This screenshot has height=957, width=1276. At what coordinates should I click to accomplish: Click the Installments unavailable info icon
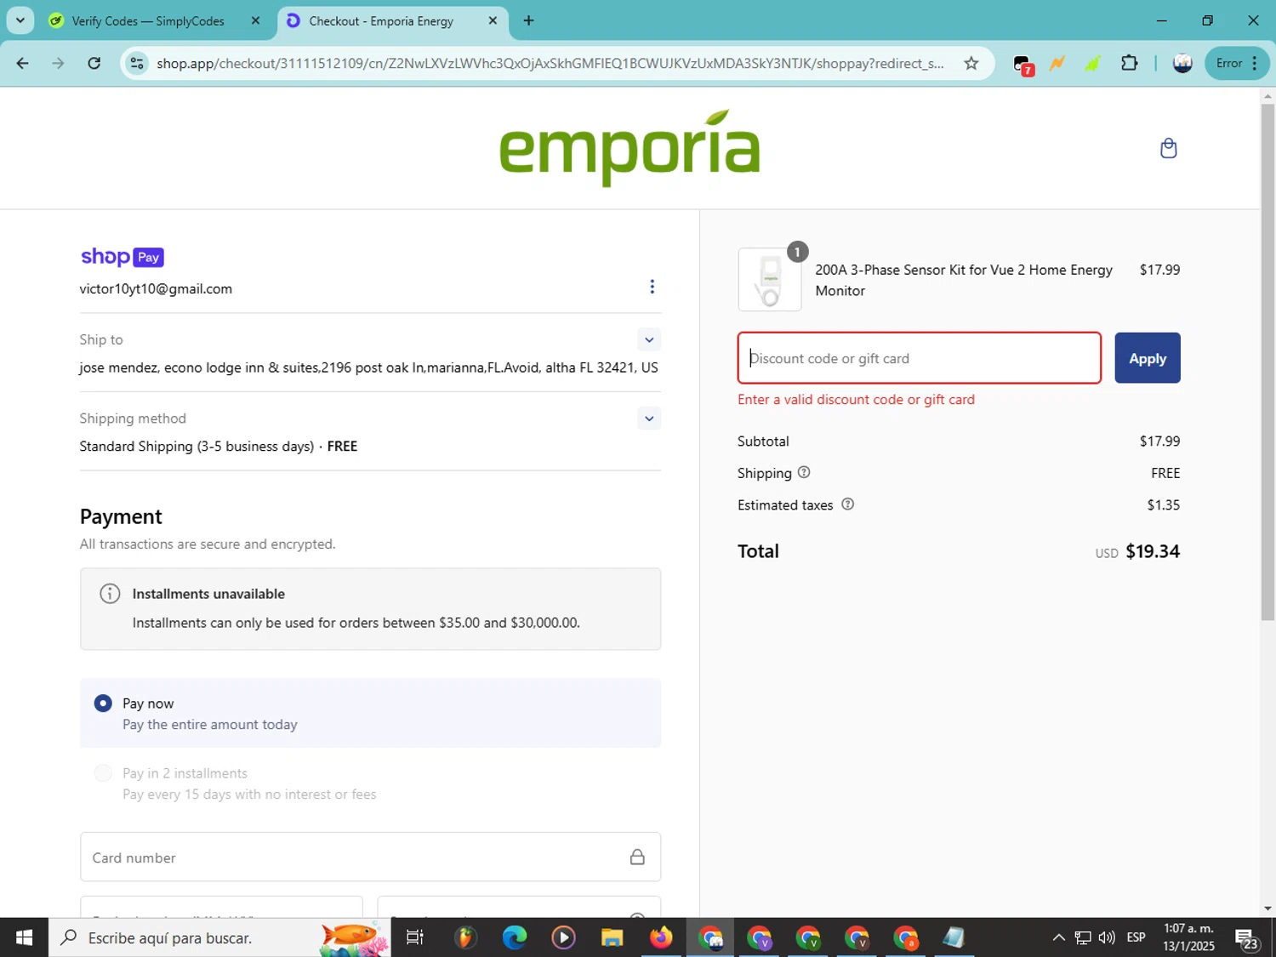click(x=110, y=594)
